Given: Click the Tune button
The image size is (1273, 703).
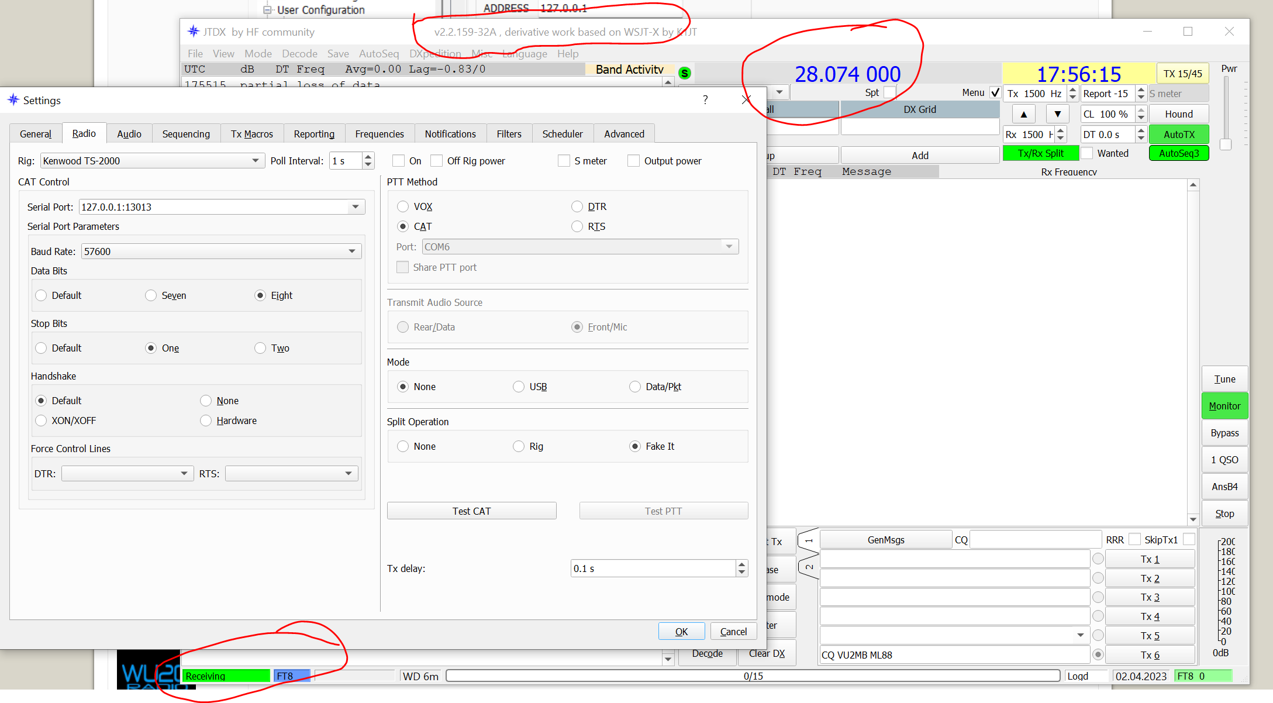Looking at the screenshot, I should click(x=1224, y=379).
